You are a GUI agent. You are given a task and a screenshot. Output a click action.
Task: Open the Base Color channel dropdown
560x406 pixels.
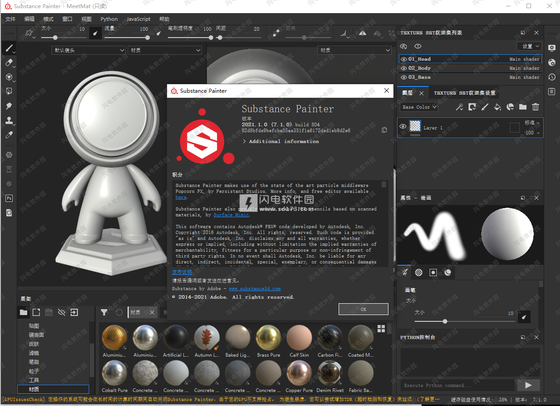pos(419,107)
